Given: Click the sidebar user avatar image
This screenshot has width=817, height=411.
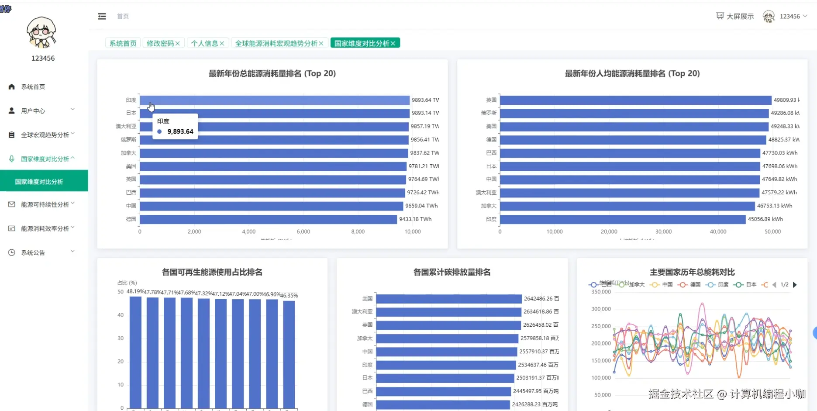Looking at the screenshot, I should [x=41, y=32].
